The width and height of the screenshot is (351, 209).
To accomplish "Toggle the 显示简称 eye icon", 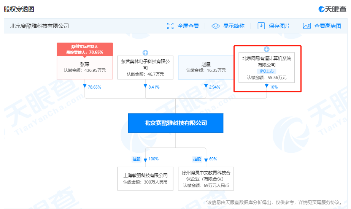I will [x=216, y=26].
